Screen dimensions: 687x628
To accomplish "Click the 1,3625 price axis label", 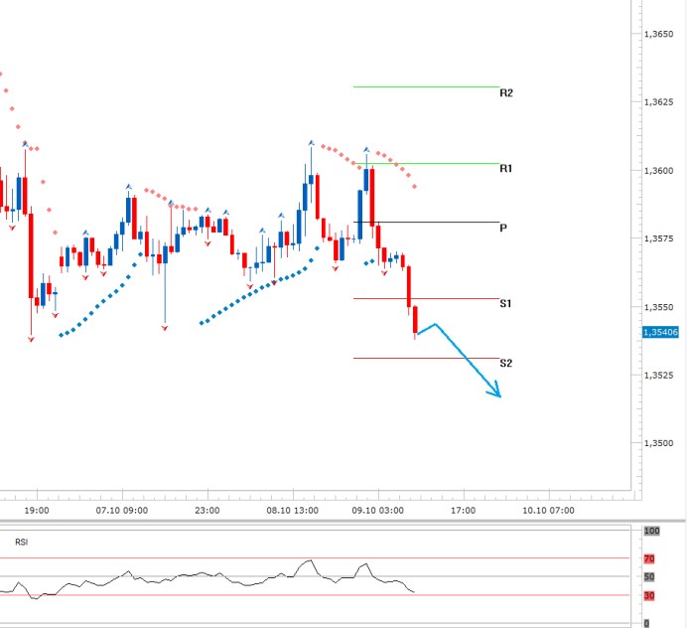I will click(658, 102).
